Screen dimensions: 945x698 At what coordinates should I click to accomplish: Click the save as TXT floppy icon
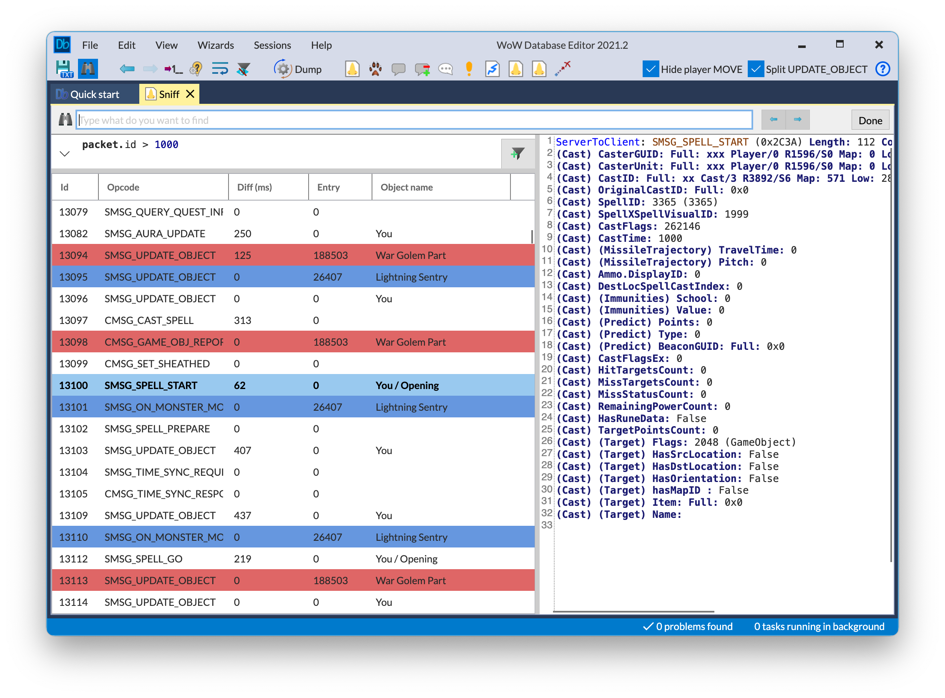[x=64, y=69]
